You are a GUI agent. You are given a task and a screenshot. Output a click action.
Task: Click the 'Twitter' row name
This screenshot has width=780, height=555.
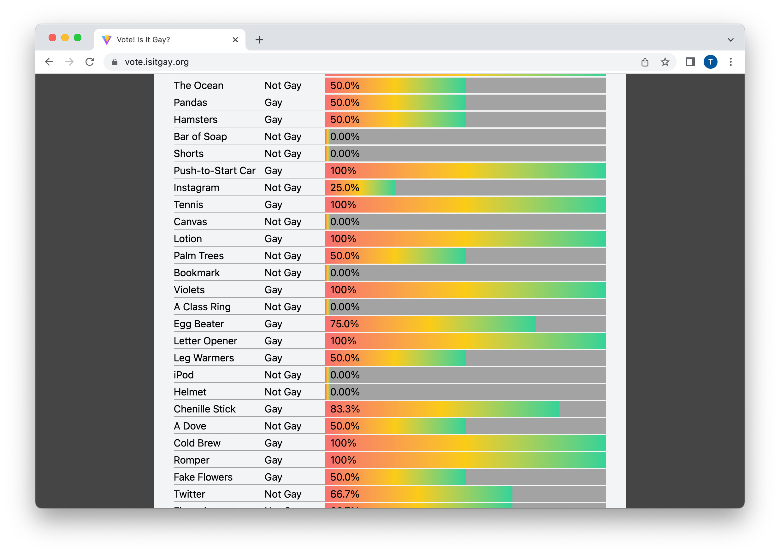pyautogui.click(x=189, y=494)
